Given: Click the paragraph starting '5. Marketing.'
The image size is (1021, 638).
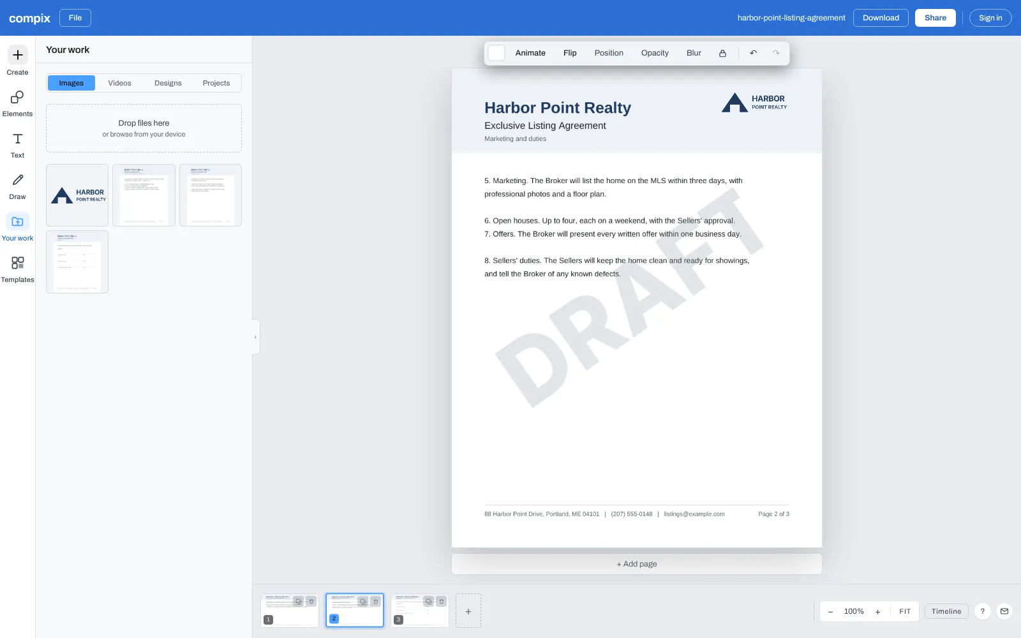Looking at the screenshot, I should coord(613,188).
